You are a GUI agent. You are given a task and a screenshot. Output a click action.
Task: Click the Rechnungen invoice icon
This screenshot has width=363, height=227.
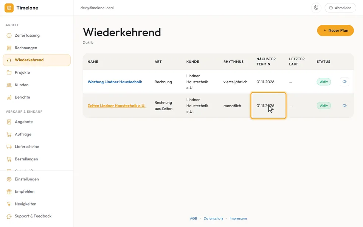coord(9,48)
